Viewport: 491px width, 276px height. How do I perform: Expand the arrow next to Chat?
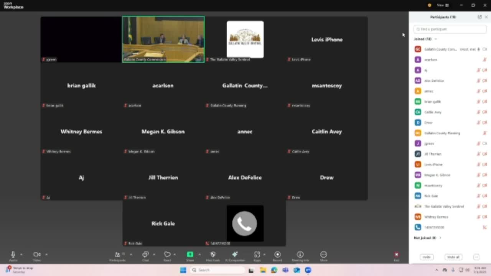pos(154,255)
